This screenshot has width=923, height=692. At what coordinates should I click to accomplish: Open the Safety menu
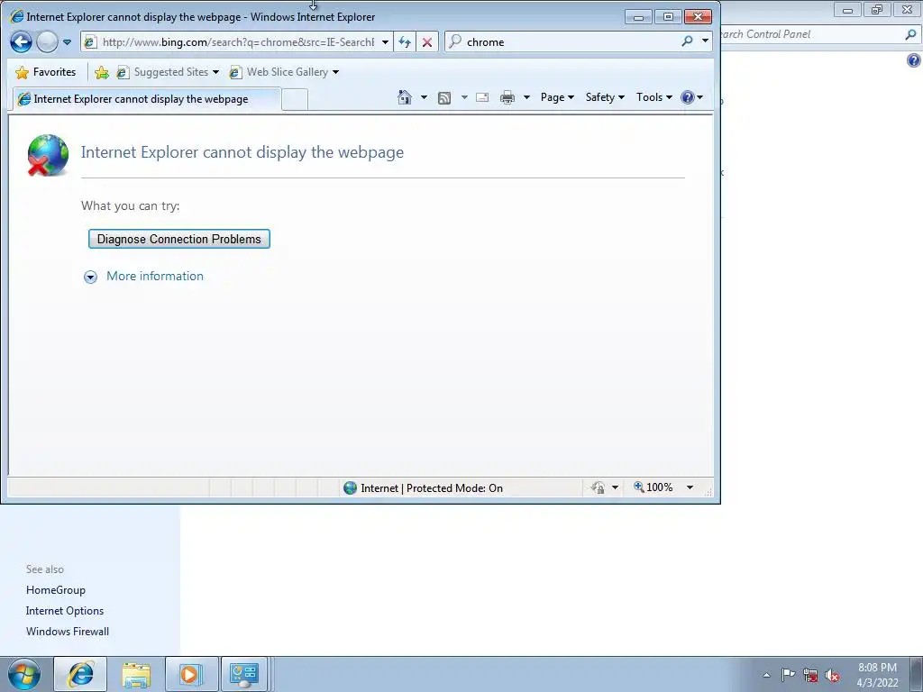[x=605, y=97]
